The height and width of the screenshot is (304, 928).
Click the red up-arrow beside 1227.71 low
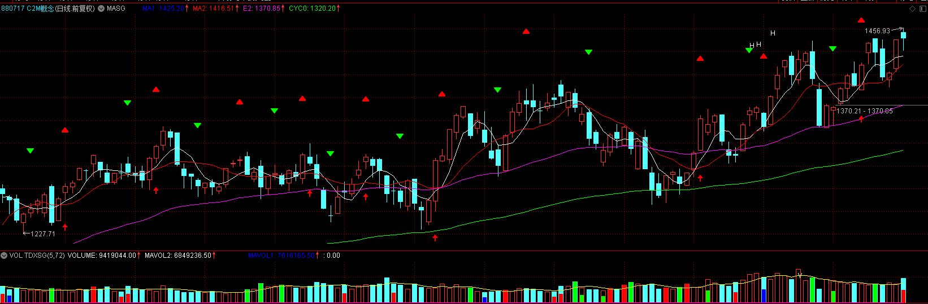(x=65, y=227)
